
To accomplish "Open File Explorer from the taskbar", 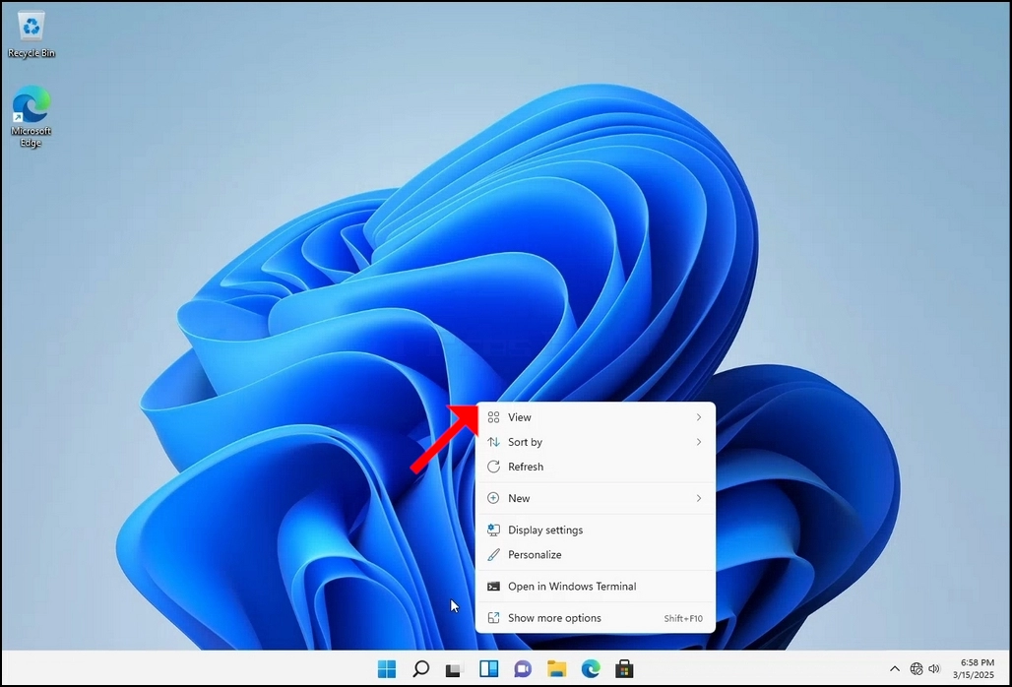I will pyautogui.click(x=556, y=669).
